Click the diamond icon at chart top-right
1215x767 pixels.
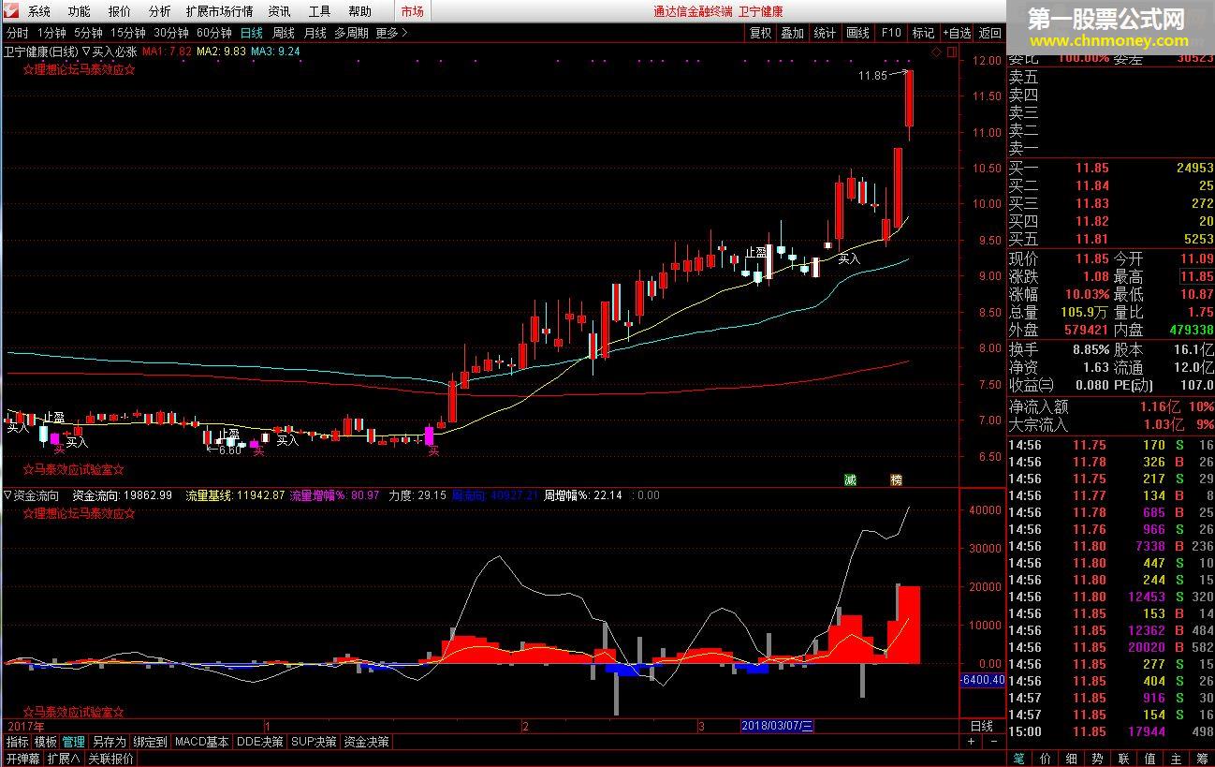click(935, 52)
